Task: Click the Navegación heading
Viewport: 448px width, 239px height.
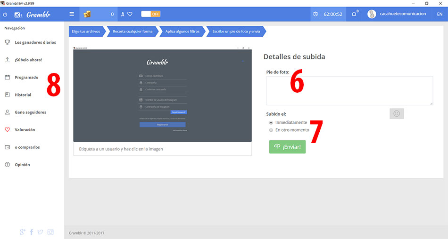Action: coord(15,28)
